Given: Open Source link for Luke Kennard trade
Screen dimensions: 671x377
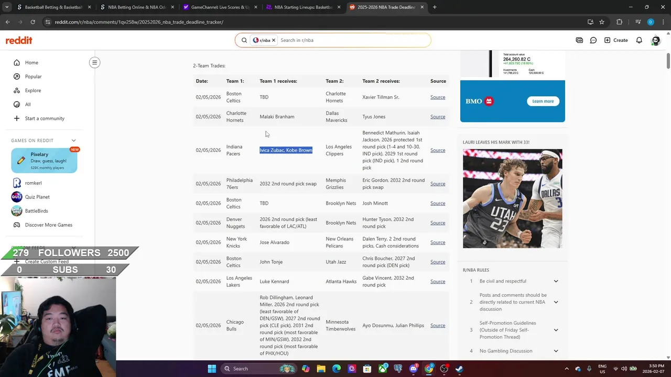Looking at the screenshot, I should (x=438, y=282).
